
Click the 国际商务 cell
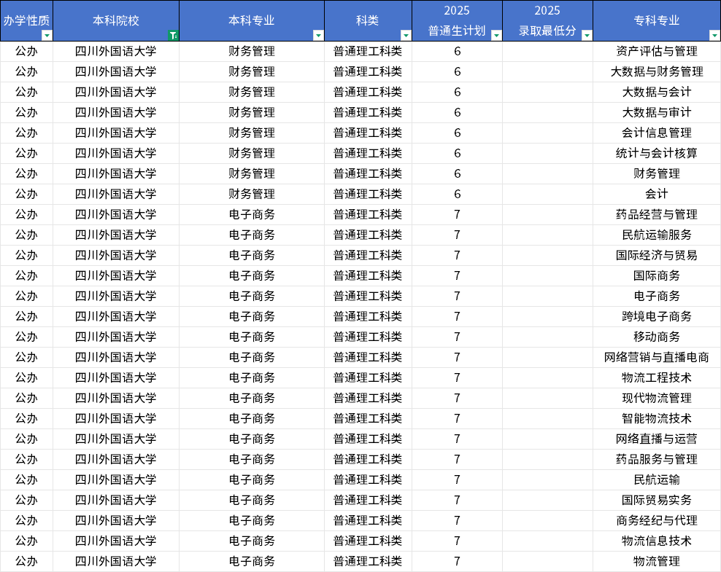pyautogui.click(x=657, y=276)
